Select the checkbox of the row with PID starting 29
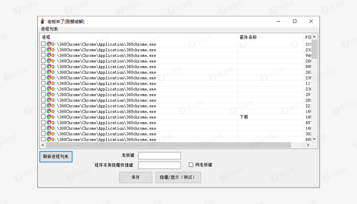 pos(43,94)
